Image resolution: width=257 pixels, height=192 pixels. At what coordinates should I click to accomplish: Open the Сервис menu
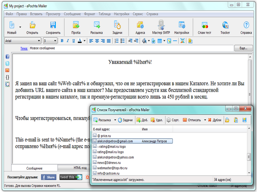[x=138, y=14]
